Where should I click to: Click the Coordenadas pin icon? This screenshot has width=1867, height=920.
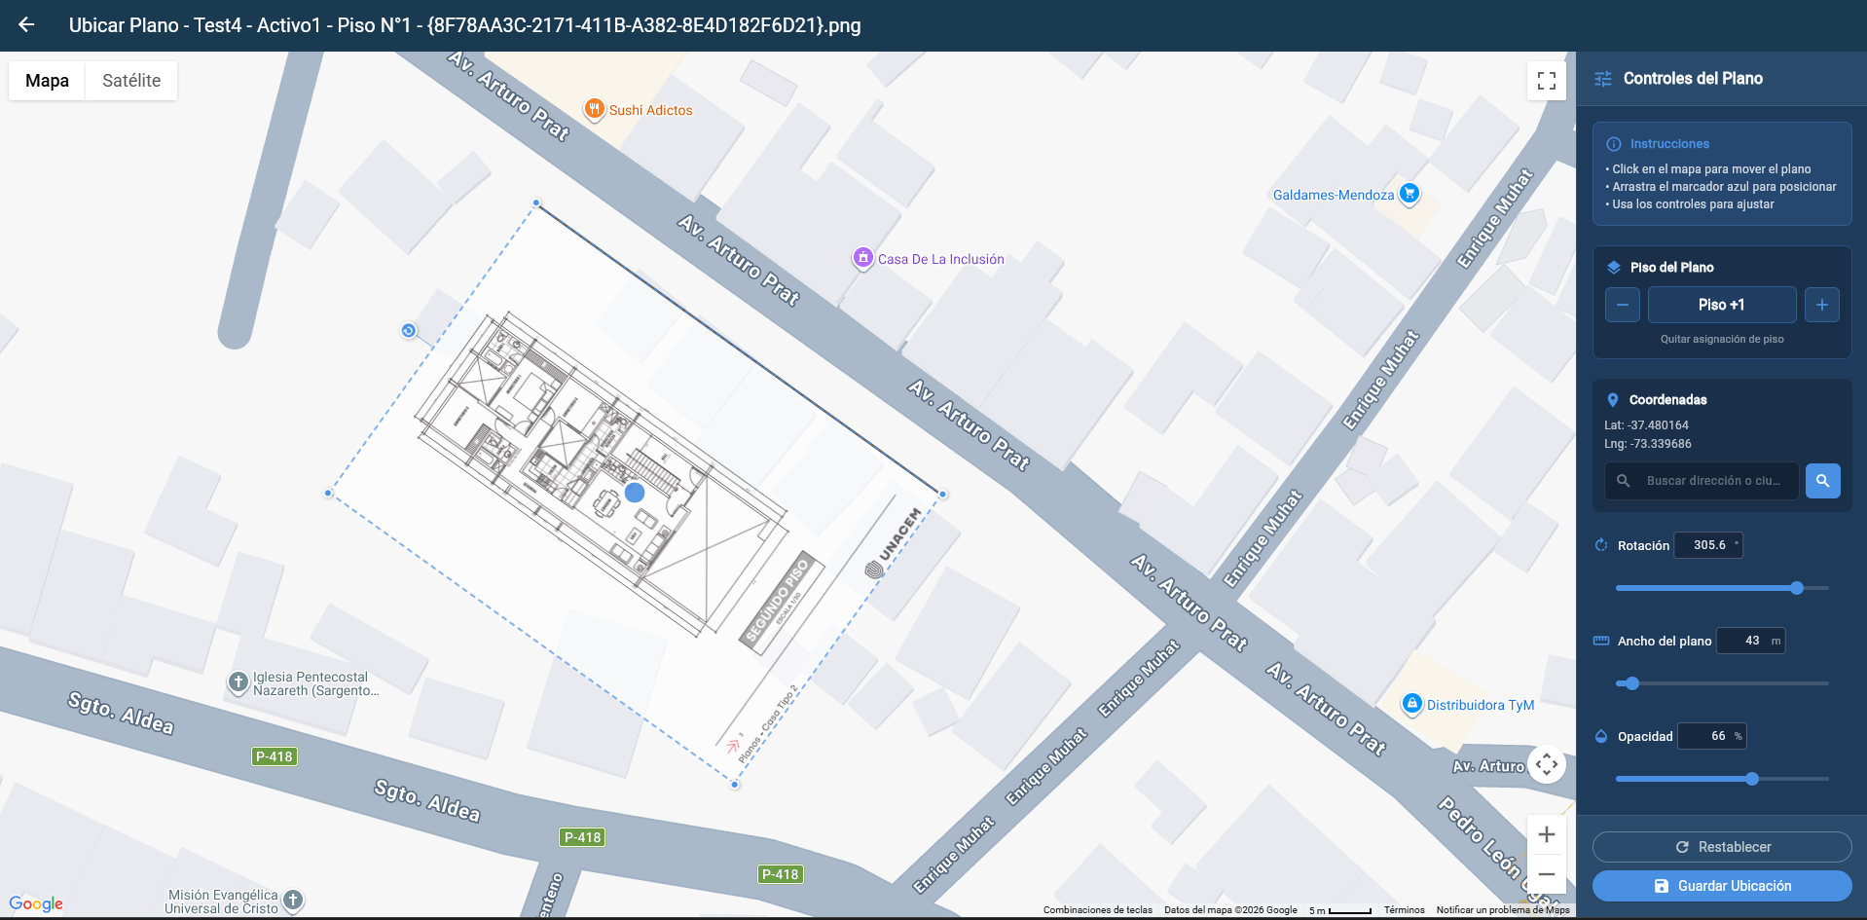point(1613,400)
